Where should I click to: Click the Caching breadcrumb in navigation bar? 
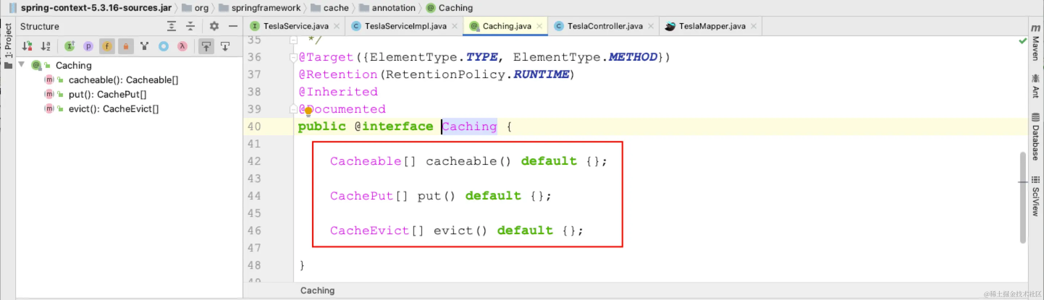(450, 8)
